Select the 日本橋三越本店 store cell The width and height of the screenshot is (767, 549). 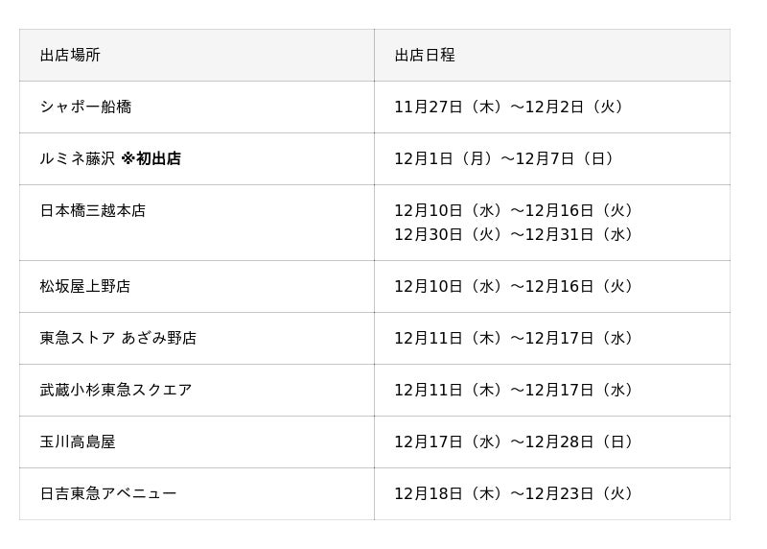[93, 211]
